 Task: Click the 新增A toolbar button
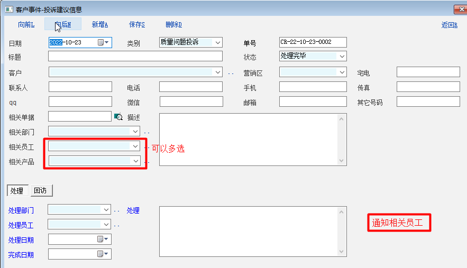[x=100, y=24]
